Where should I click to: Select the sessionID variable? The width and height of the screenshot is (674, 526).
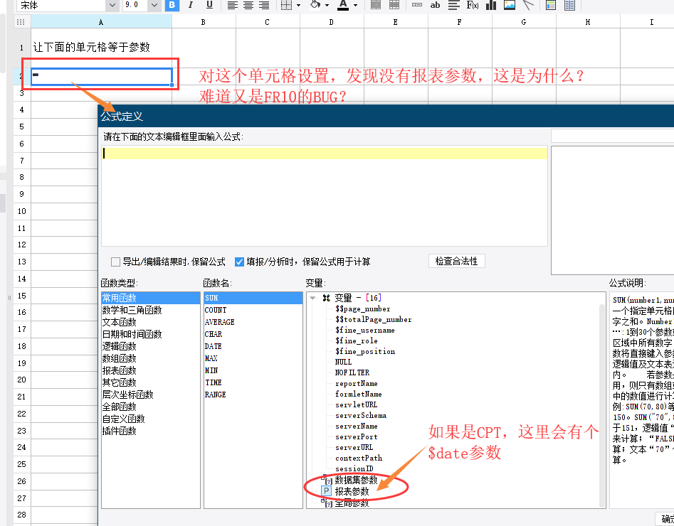tap(354, 468)
